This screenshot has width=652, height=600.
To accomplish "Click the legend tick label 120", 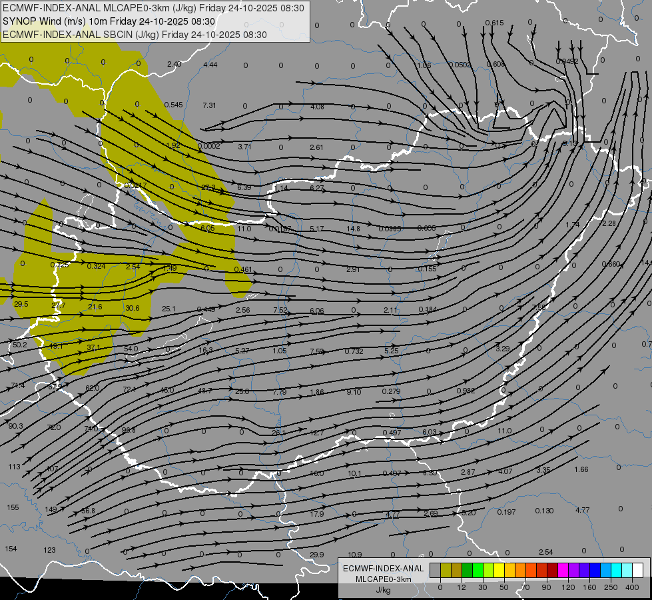I will 569,587.
